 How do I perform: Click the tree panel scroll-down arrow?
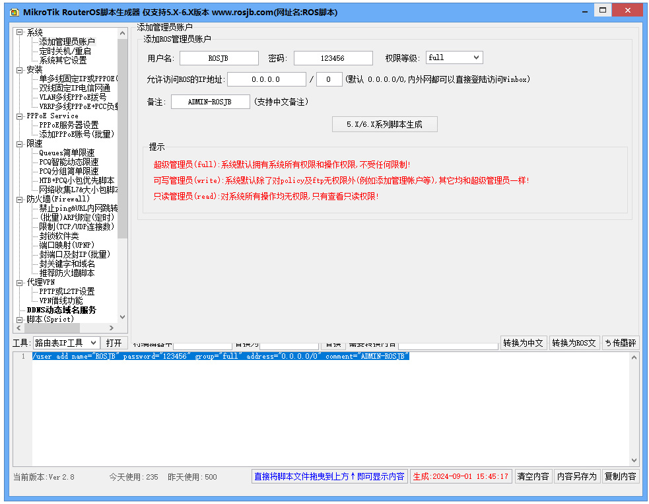coord(123,317)
